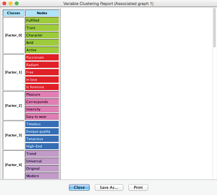Select the Classes column header
This screenshot has width=217, height=195.
[x=14, y=13]
